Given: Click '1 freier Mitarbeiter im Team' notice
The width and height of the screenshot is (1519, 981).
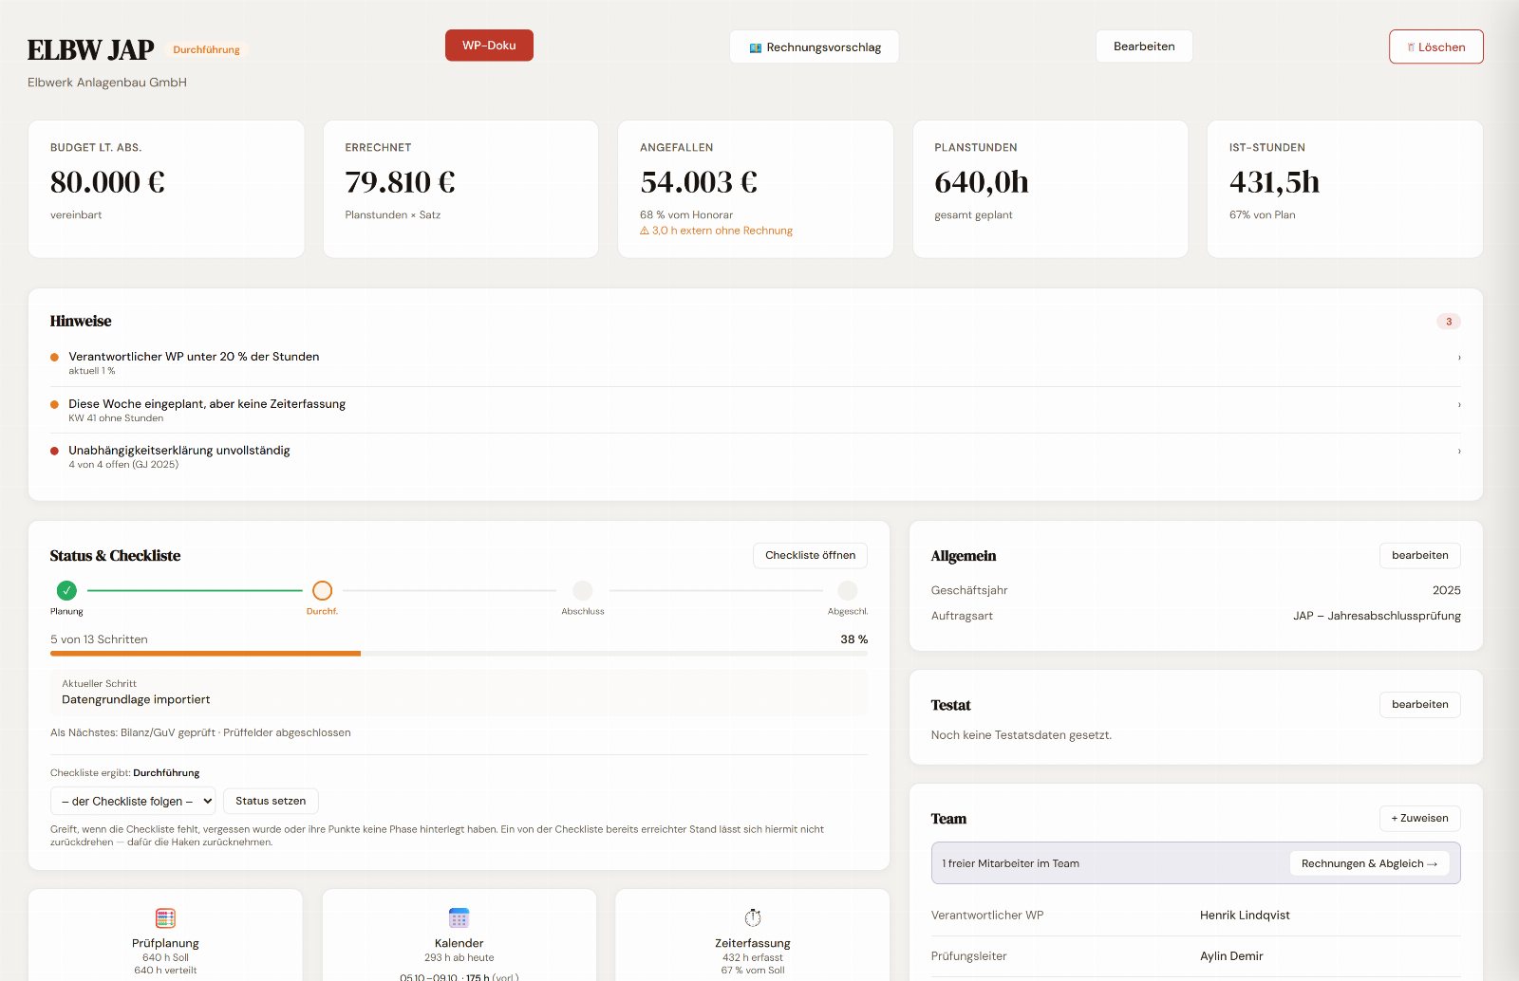Looking at the screenshot, I should pos(1010,863).
